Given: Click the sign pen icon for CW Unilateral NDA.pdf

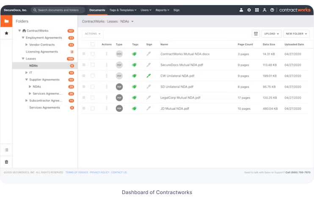Looking at the screenshot, I should (x=149, y=76).
